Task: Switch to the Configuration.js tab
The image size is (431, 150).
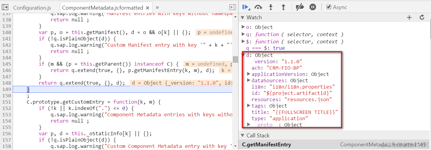Action: coord(32,8)
